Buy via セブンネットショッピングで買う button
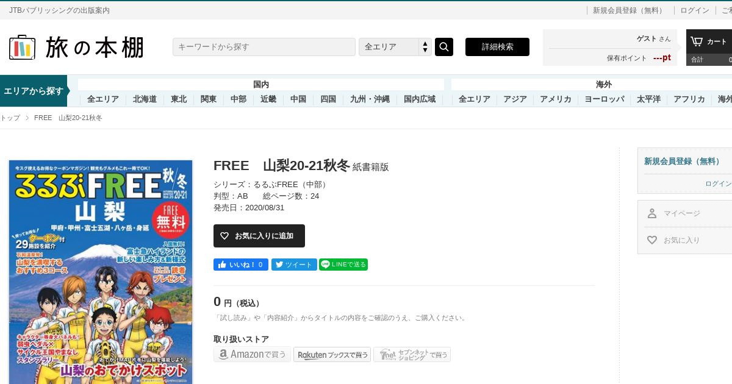732x384 pixels. [412, 354]
